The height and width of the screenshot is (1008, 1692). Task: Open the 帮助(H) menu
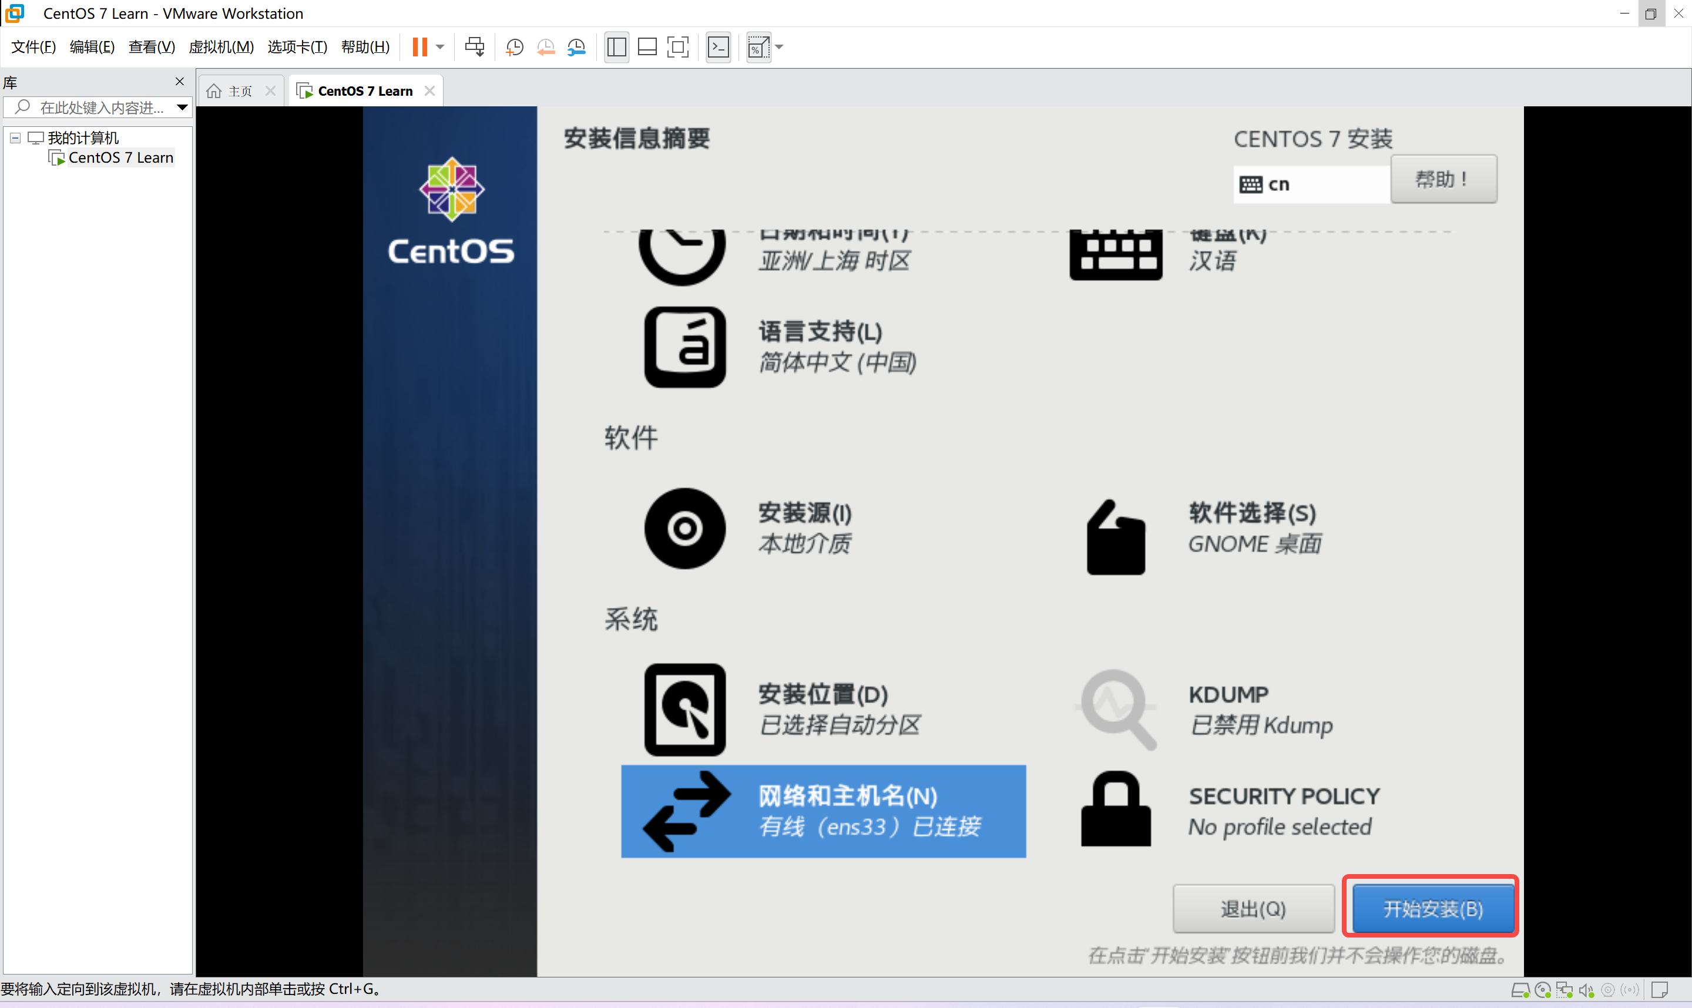365,47
